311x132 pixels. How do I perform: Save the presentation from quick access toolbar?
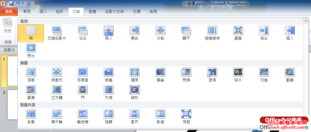(x=11, y=3)
